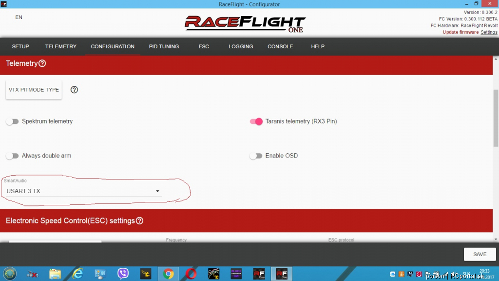499x281 pixels.
Task: Switch to the active RF One taskbar window
Action: pyautogui.click(x=282, y=274)
